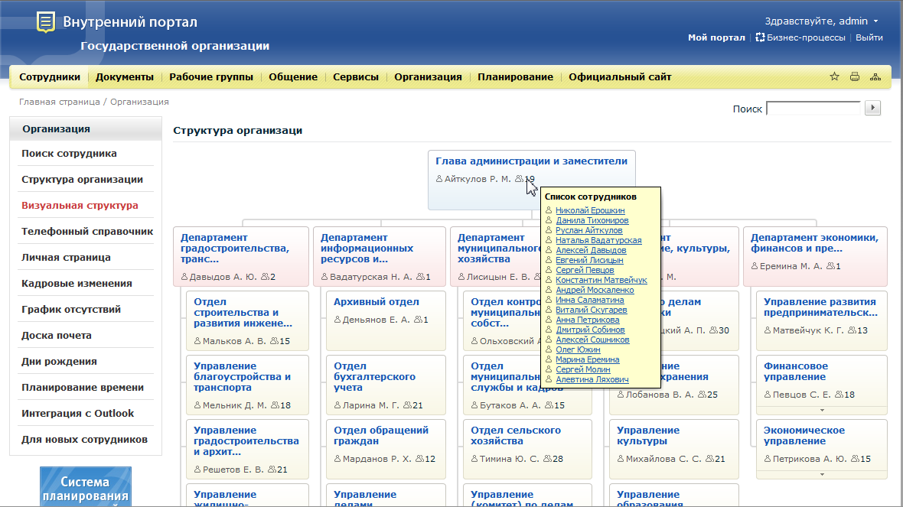Click the Бизнес-процессы arrows icon

pos(760,37)
